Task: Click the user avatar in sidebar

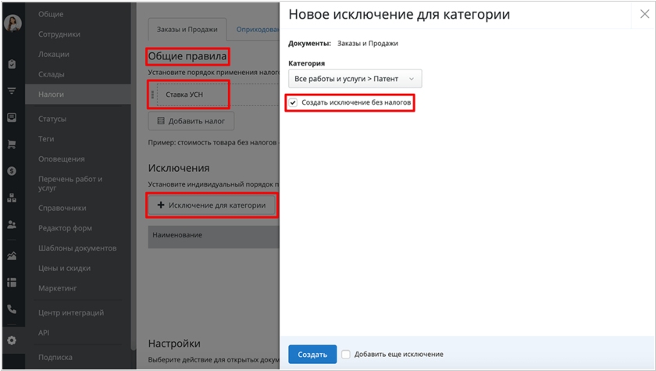Action: click(12, 23)
